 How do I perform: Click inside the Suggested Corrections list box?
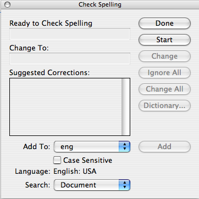pyautogui.click(x=65, y=107)
